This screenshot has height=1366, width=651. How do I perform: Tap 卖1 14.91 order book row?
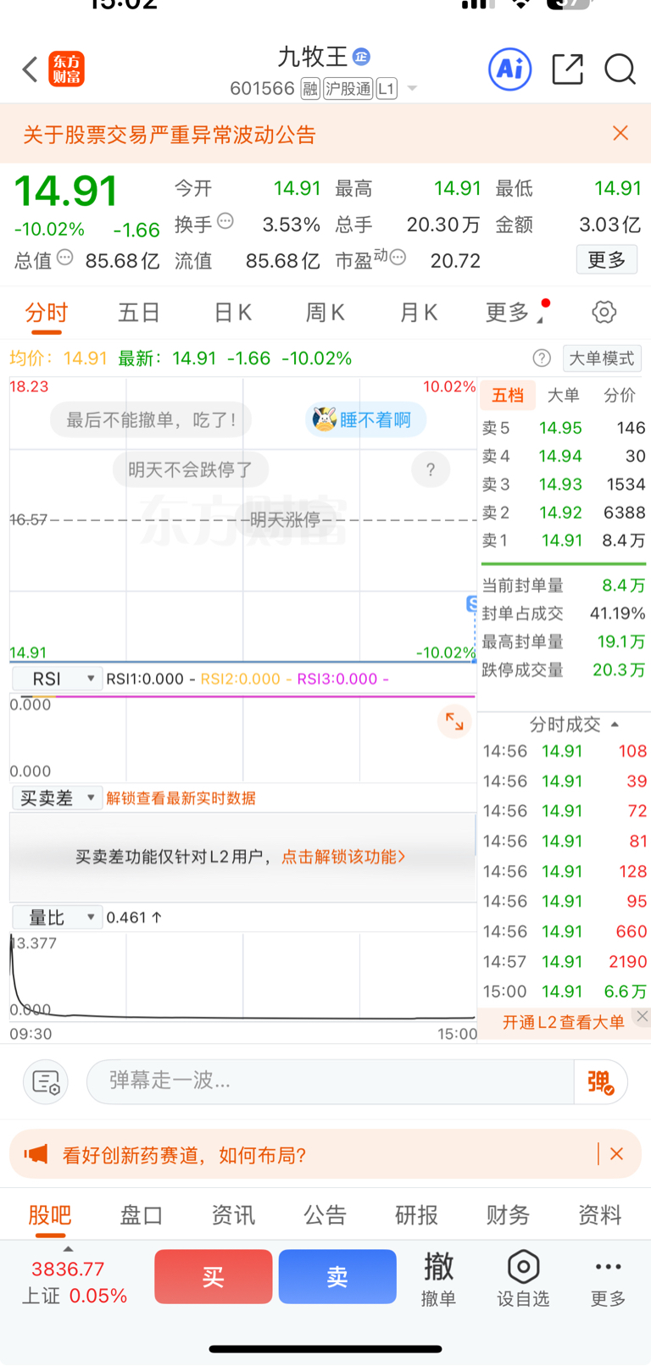[x=564, y=540]
